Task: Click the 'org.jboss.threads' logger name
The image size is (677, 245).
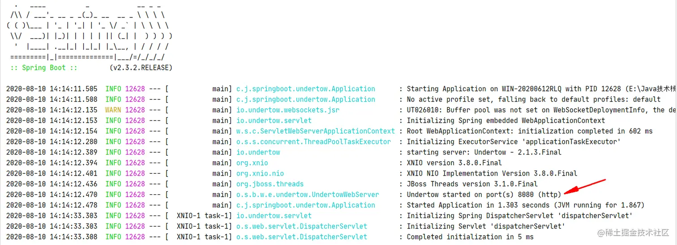Action: pyautogui.click(x=270, y=184)
